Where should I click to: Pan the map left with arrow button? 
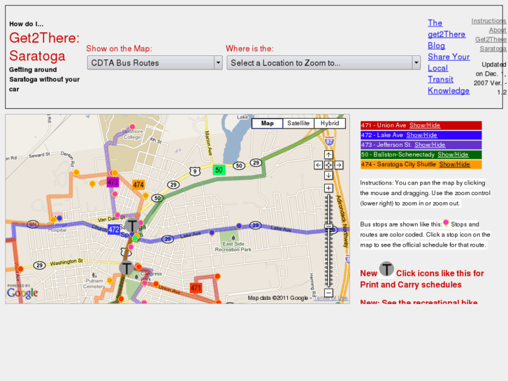[318, 166]
